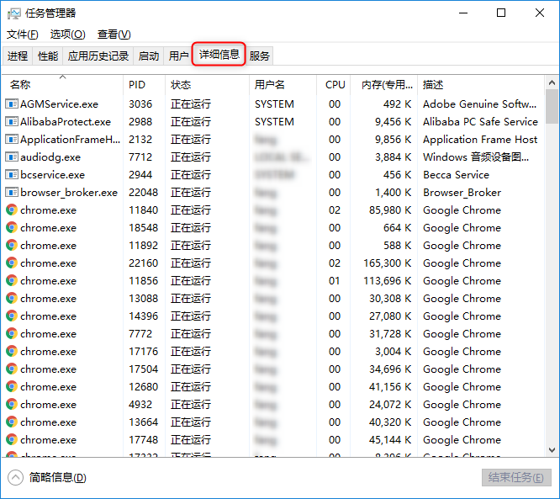
Task: Click the scrollbar up arrow
Action: 552,83
